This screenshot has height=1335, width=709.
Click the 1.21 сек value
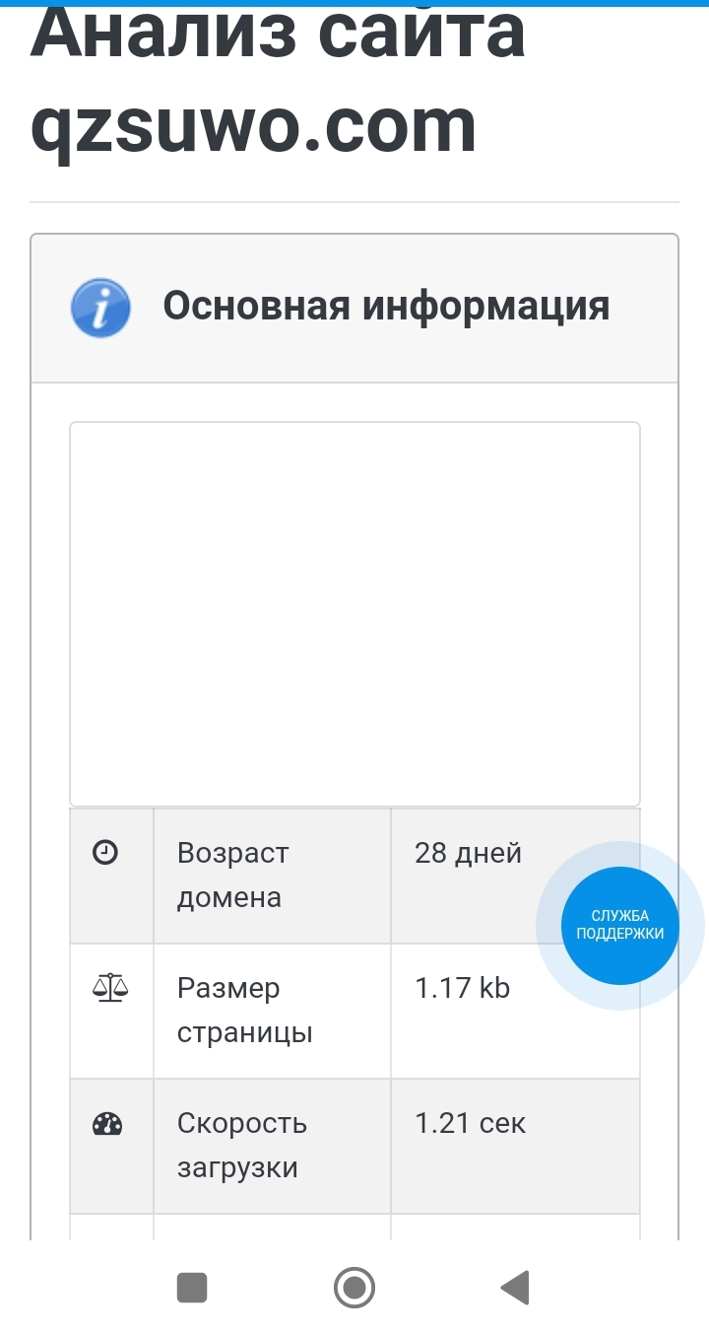[x=470, y=1123]
